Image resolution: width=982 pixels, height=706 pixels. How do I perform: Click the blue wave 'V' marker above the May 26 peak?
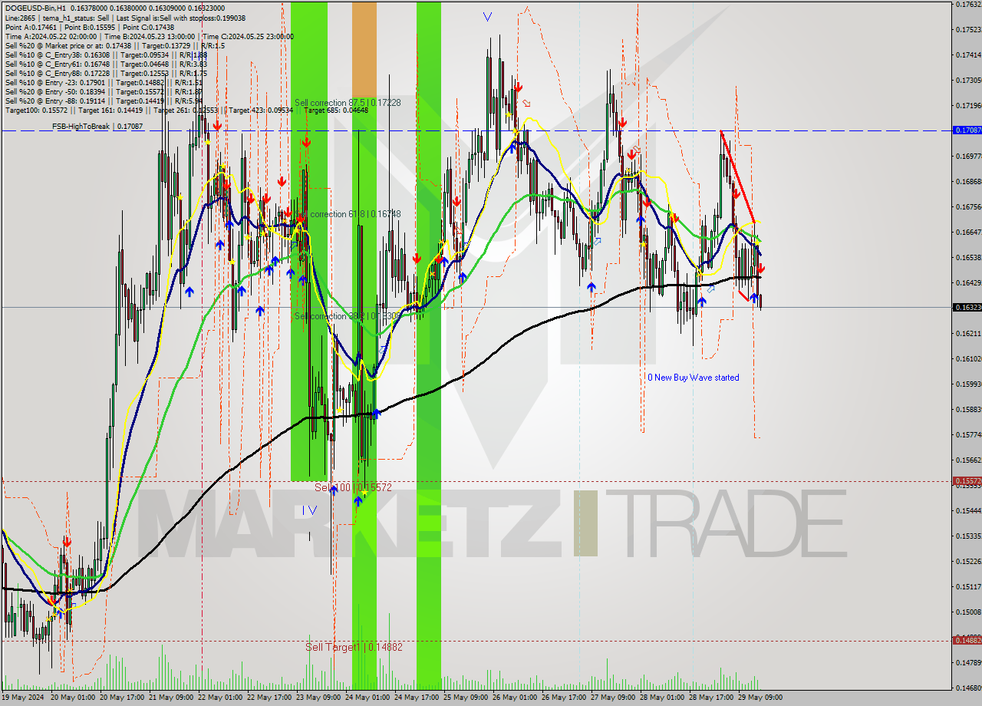[x=488, y=16]
